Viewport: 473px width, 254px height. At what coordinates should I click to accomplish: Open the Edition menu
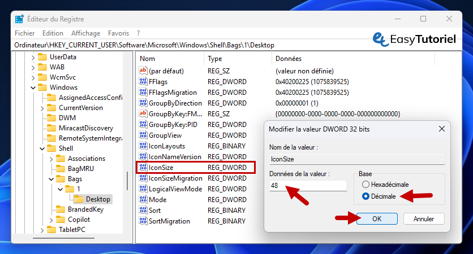coord(53,33)
